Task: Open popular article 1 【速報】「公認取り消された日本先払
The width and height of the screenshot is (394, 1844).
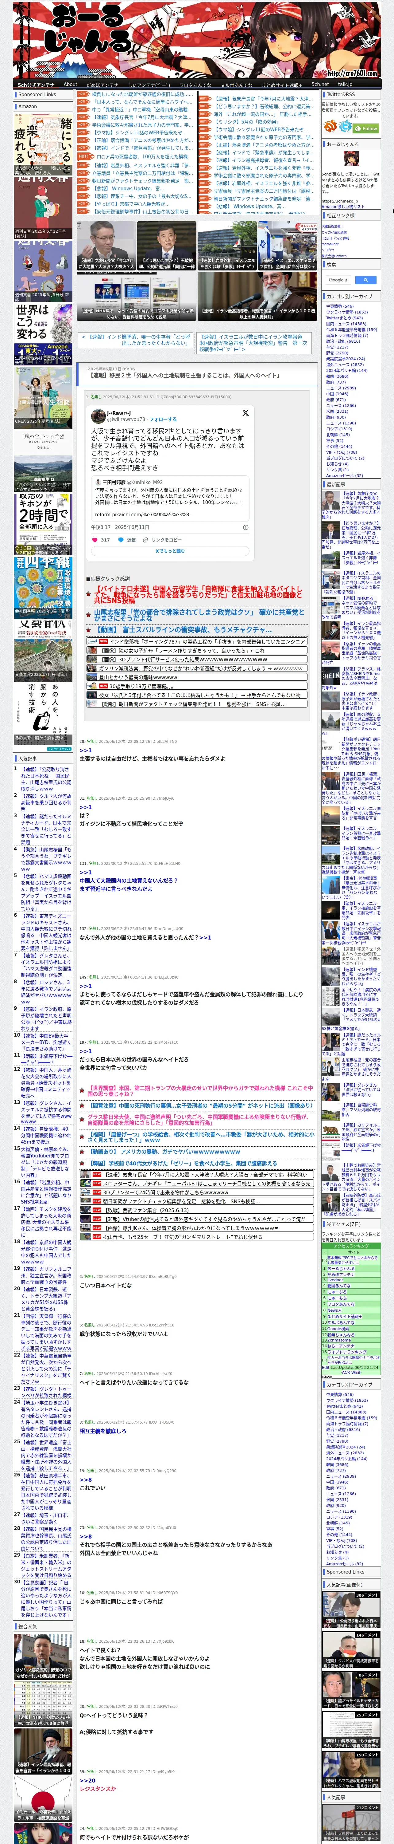Action: (46, 778)
